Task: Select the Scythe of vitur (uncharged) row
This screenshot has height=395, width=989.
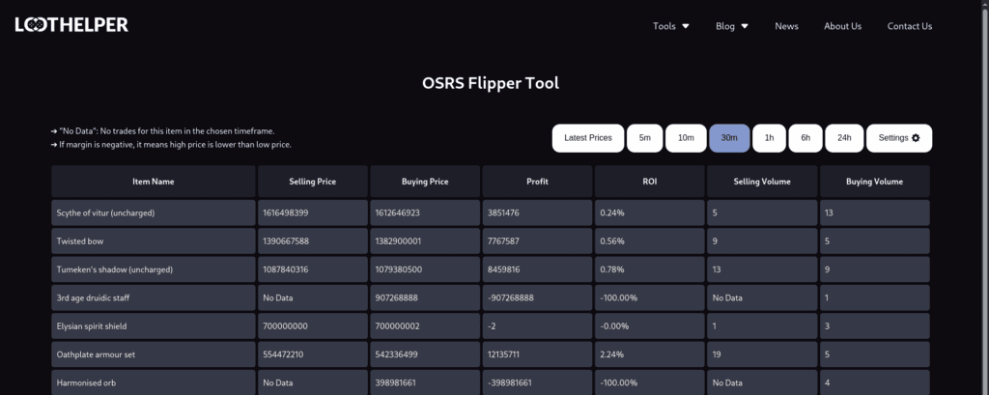Action: pyautogui.click(x=491, y=212)
